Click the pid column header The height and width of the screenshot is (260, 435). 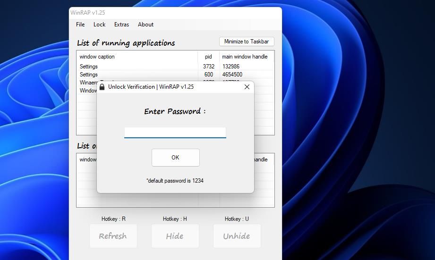tap(208, 57)
